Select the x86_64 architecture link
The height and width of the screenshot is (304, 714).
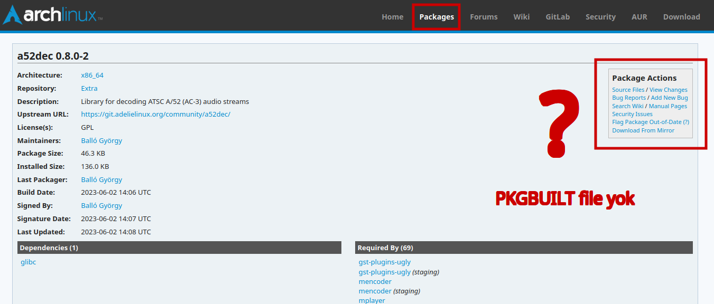92,75
